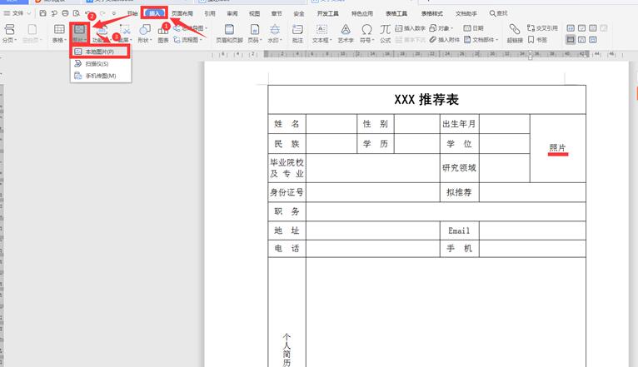Expand the 分页 dropdown arrow

[x=16, y=40]
